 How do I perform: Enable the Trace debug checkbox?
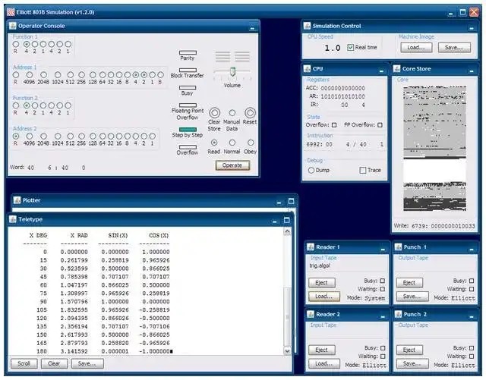pos(363,170)
